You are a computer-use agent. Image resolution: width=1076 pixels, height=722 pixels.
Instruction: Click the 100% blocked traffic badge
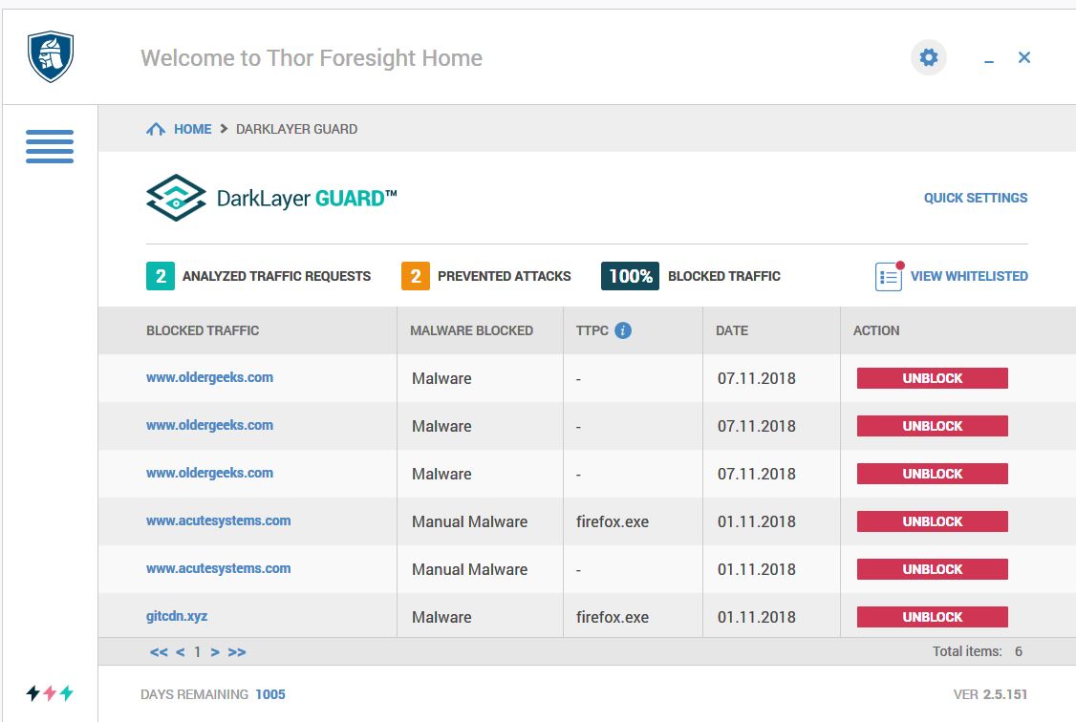point(630,276)
